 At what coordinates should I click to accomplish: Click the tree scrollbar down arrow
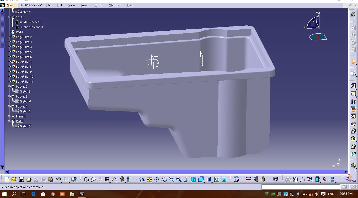click(2, 167)
